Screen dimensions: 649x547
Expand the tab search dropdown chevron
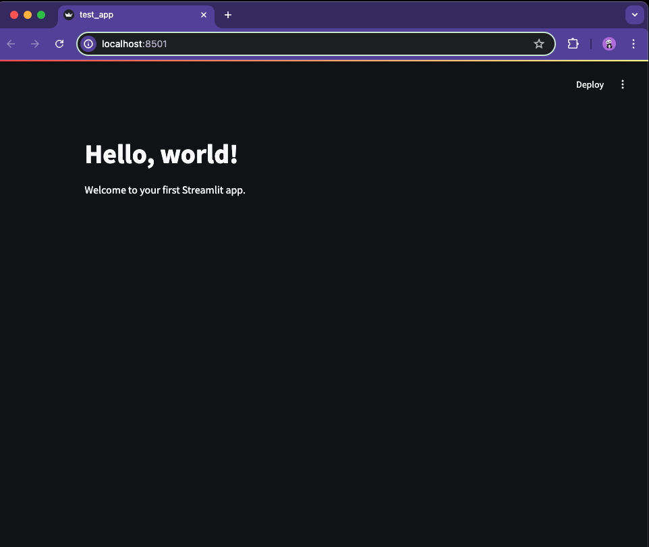[x=635, y=15]
